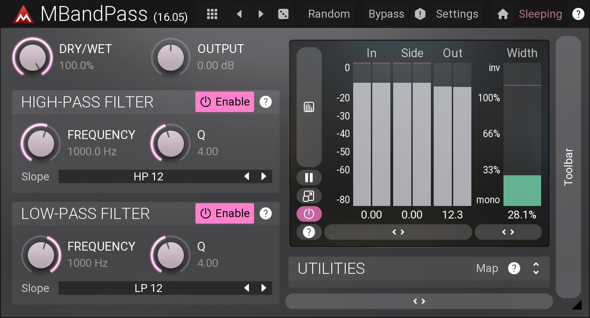Click the UTILITIES section header
Screen dimensions: 590x318
(331, 268)
